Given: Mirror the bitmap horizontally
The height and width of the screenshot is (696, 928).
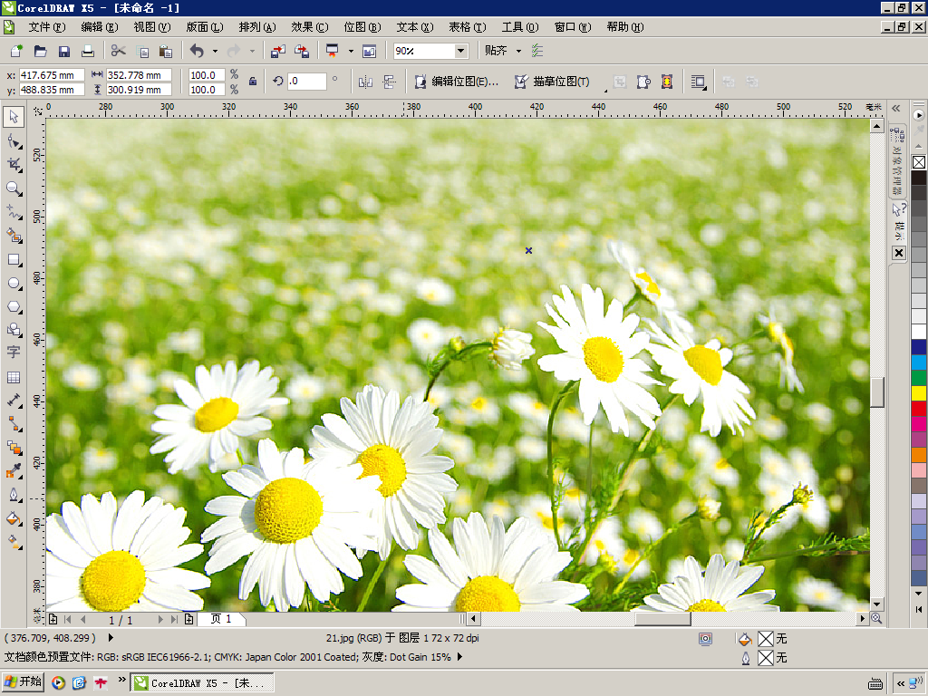Looking at the screenshot, I should [365, 82].
